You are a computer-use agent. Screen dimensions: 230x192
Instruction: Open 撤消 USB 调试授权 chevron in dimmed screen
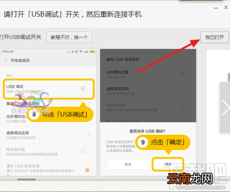tap(189, 59)
